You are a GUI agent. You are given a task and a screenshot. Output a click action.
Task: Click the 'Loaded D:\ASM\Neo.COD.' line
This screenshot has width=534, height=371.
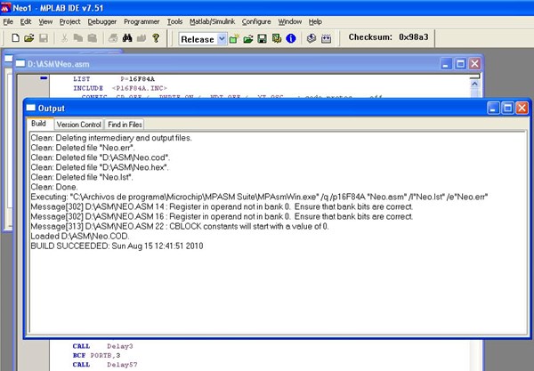click(80, 237)
